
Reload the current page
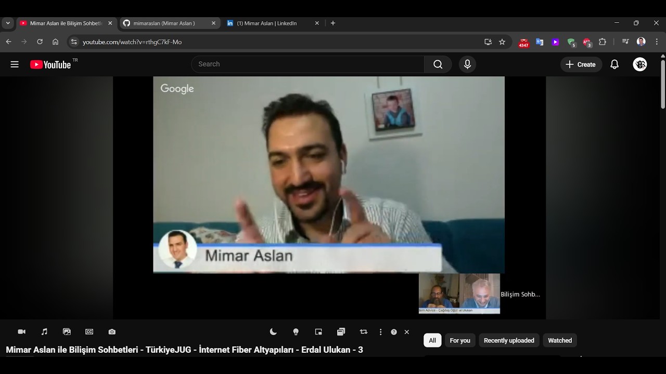(x=40, y=42)
